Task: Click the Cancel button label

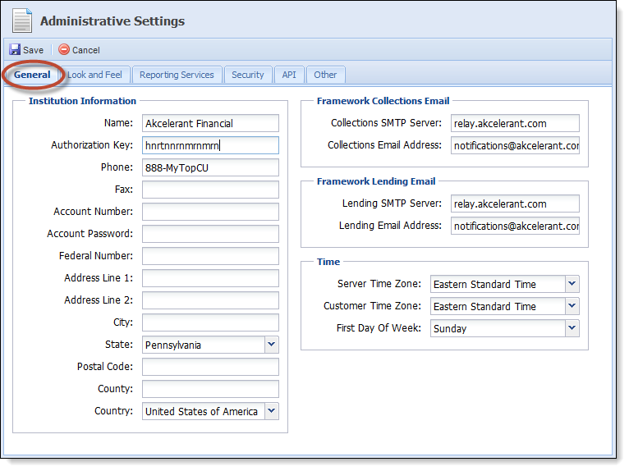Action: click(x=86, y=50)
